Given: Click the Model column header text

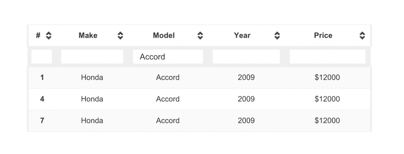Looking at the screenshot, I should click(164, 35).
